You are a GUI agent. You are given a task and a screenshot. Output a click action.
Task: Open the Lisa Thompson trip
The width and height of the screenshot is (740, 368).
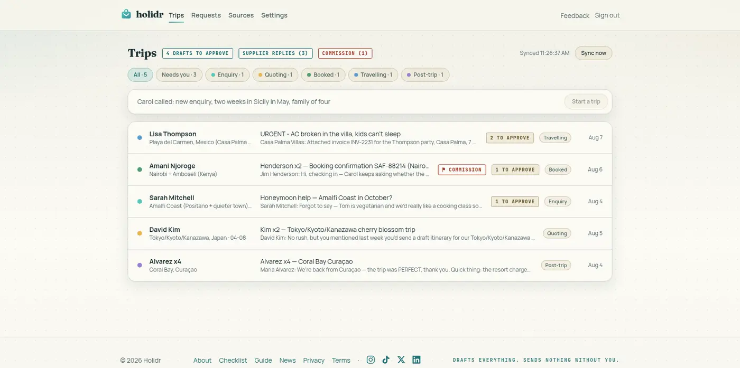coord(370,138)
